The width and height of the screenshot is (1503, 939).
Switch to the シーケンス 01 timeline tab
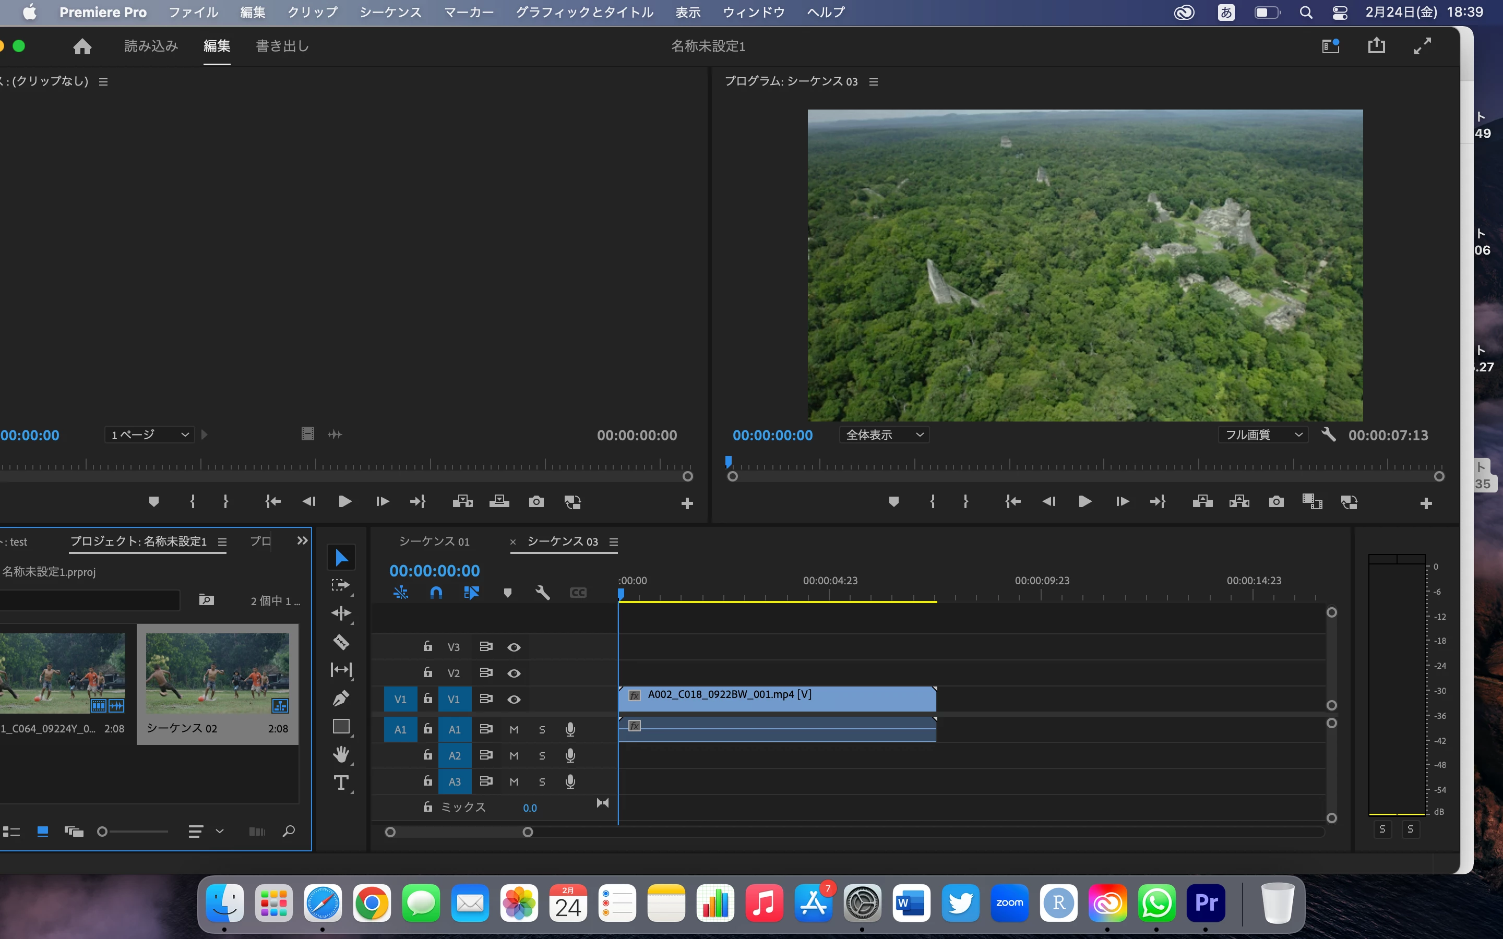pos(434,541)
